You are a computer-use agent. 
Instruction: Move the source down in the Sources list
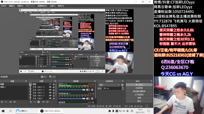click(47, 102)
